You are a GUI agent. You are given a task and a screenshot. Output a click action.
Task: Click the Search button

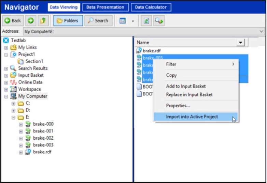[x=98, y=20]
